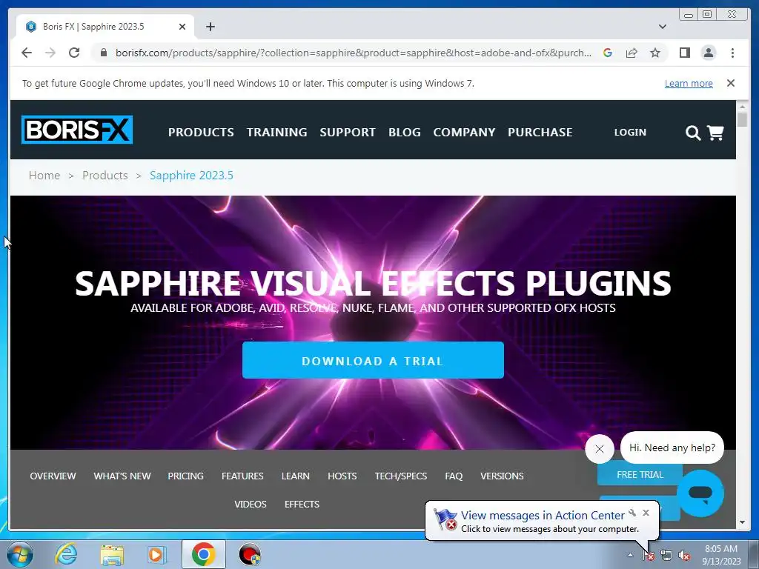Image resolution: width=759 pixels, height=569 pixels.
Task: Open View messages in Action Center
Action: (x=543, y=516)
